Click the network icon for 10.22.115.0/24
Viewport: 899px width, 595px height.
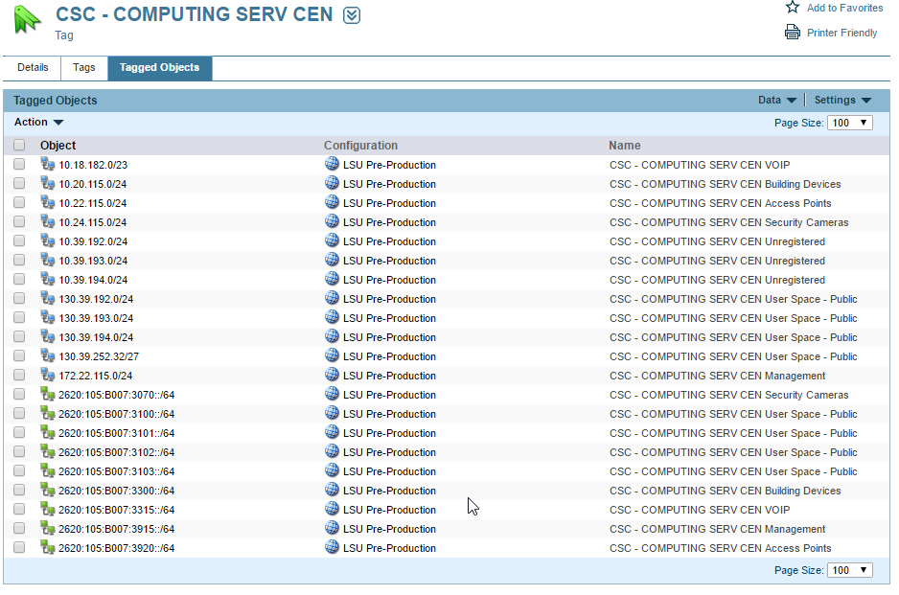[48, 202]
